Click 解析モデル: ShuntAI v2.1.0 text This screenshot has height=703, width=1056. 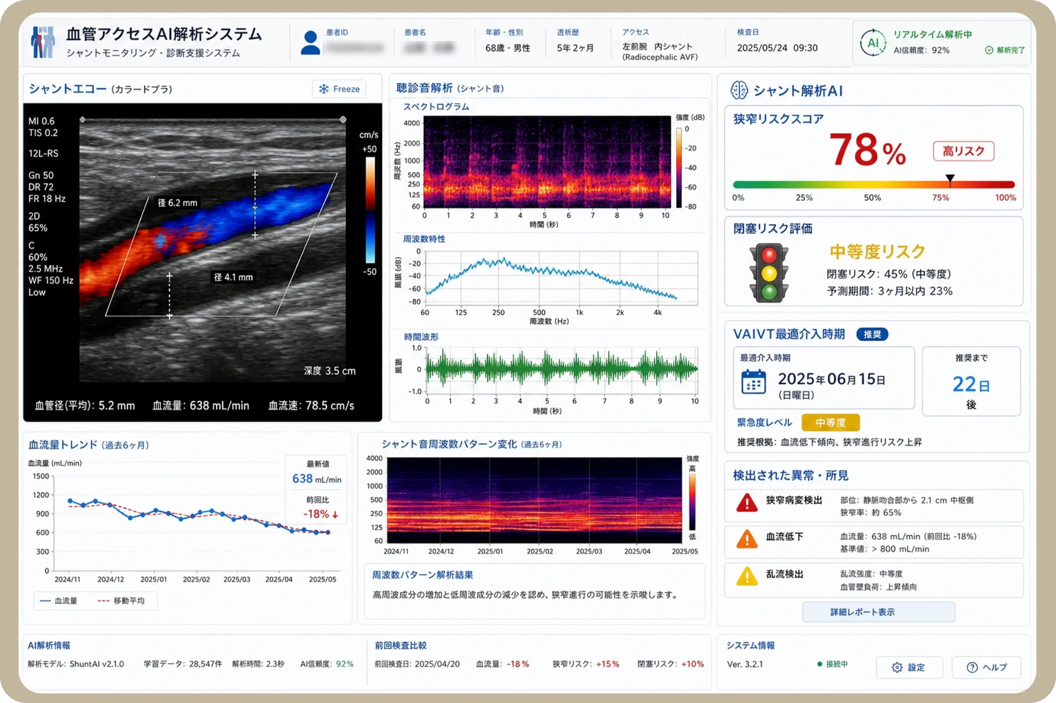[x=76, y=664]
